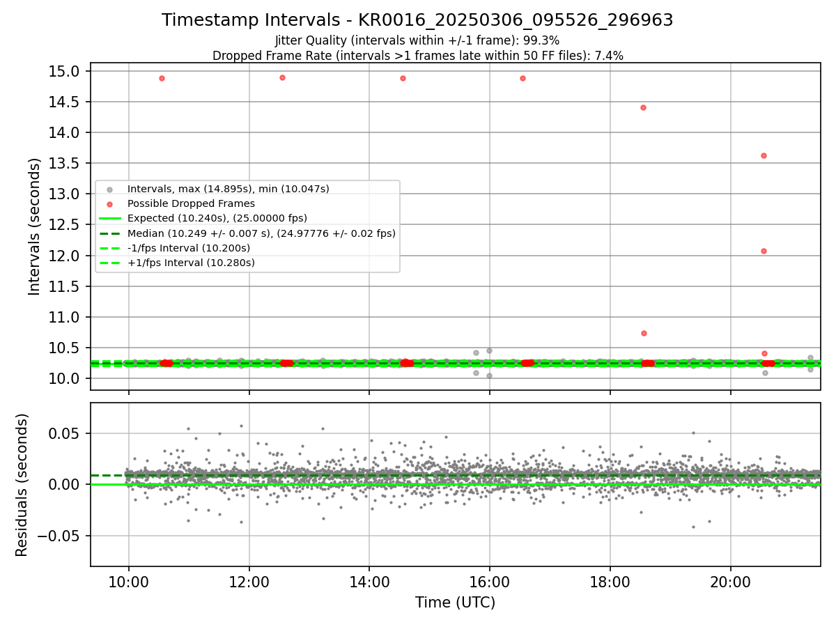Click the '12:00' time tick label
This screenshot has height=627, width=836.
click(x=249, y=581)
